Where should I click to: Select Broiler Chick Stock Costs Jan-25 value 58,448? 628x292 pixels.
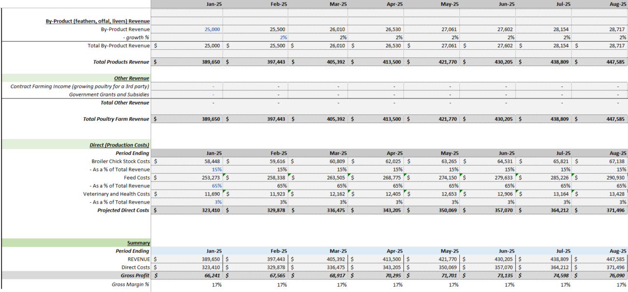pos(212,161)
